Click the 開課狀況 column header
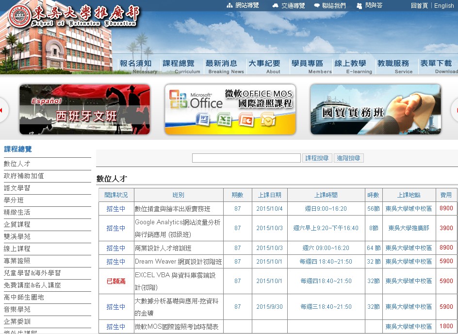Image resolution: width=458 pixels, height=334 pixels. pos(116,195)
